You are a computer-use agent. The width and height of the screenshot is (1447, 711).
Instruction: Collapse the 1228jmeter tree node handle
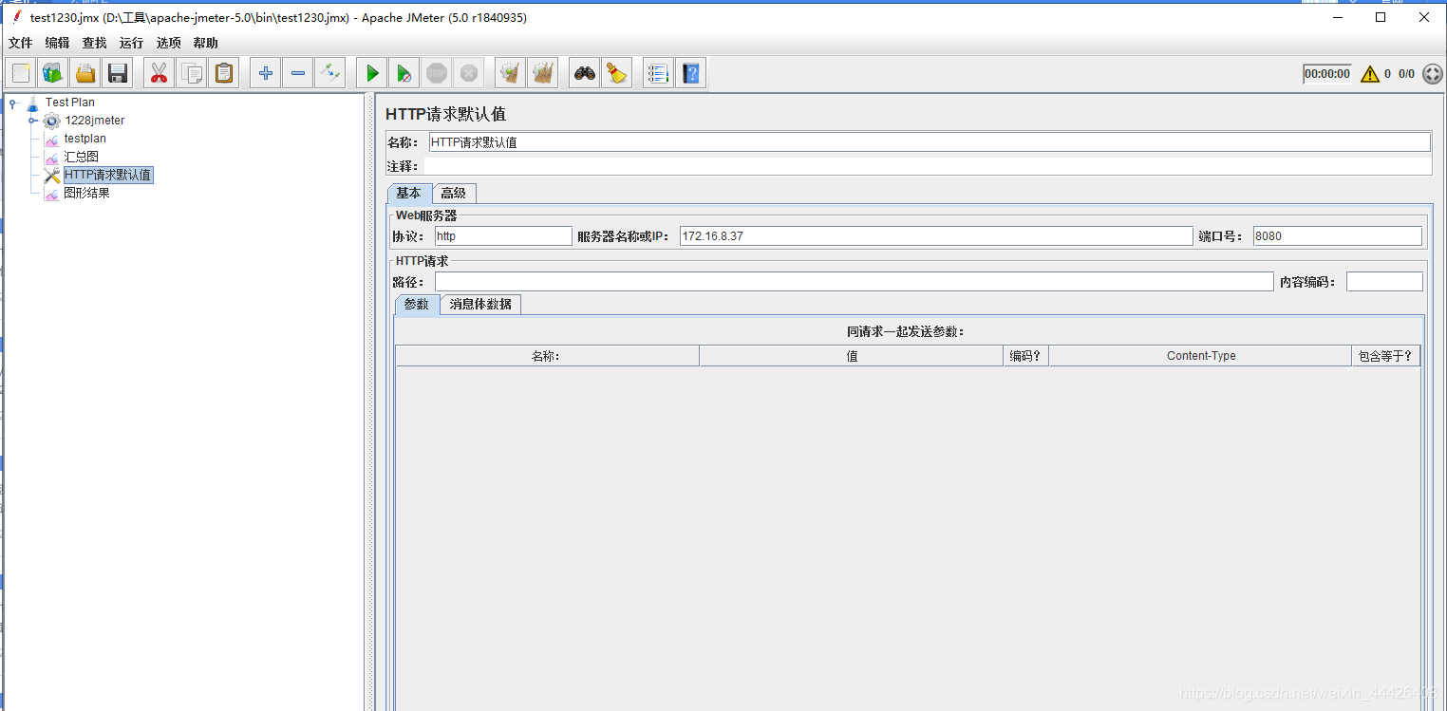click(x=32, y=121)
